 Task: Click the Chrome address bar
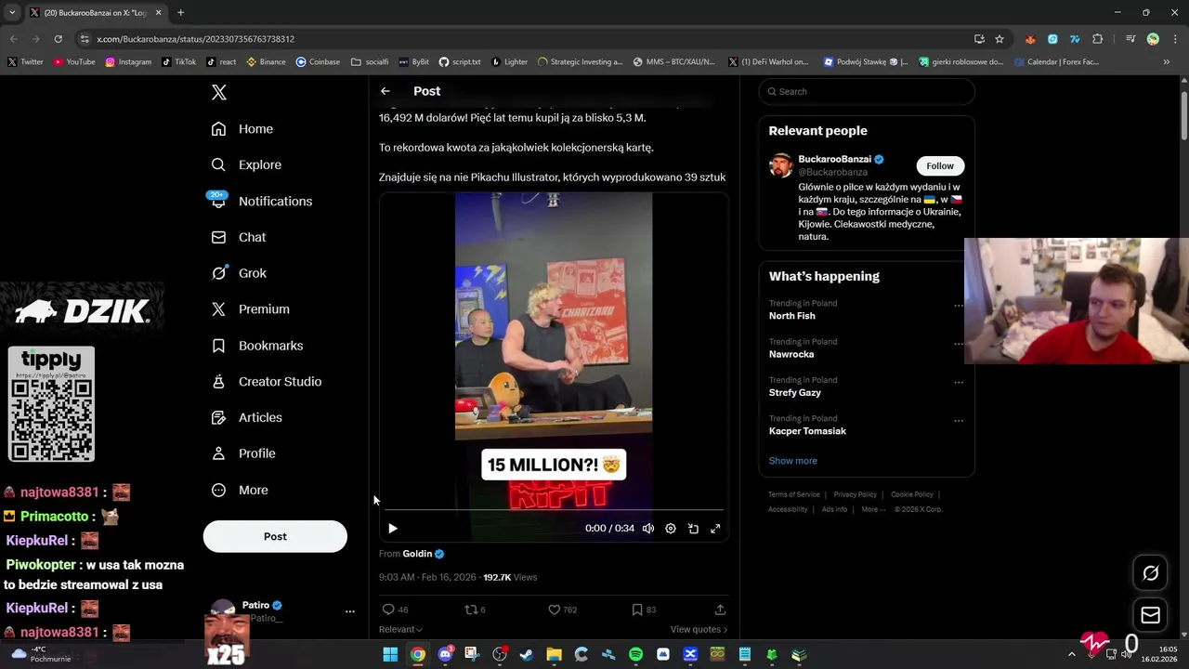click(520, 39)
